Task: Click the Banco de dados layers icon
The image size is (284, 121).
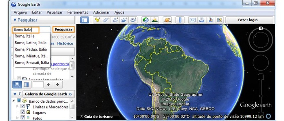Action: click(24, 101)
